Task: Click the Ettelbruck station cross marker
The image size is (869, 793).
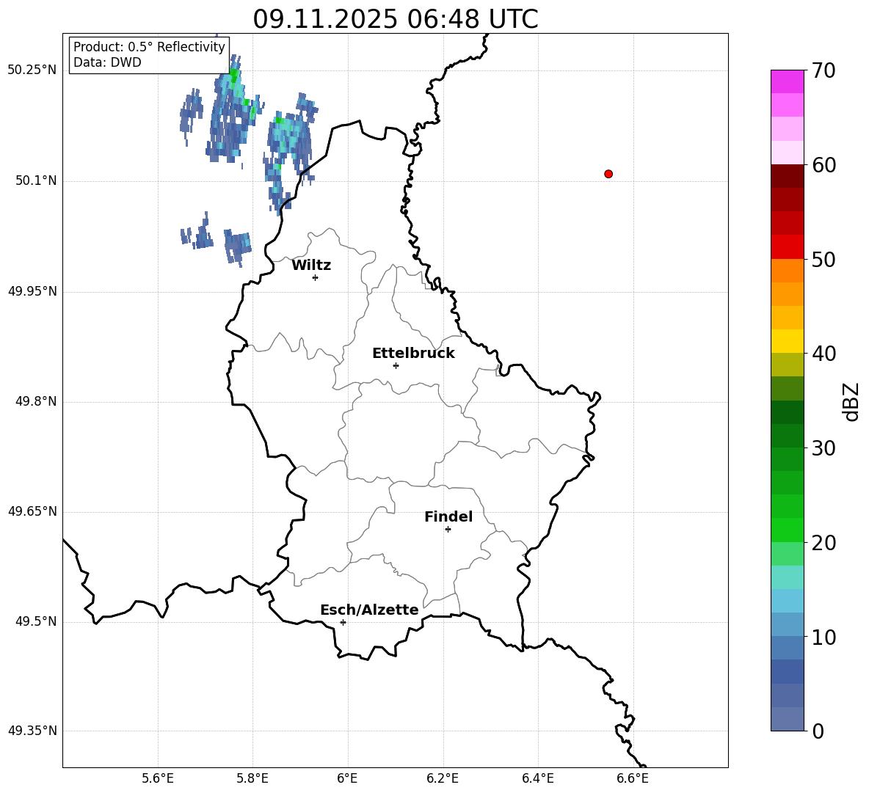Action: [x=396, y=365]
